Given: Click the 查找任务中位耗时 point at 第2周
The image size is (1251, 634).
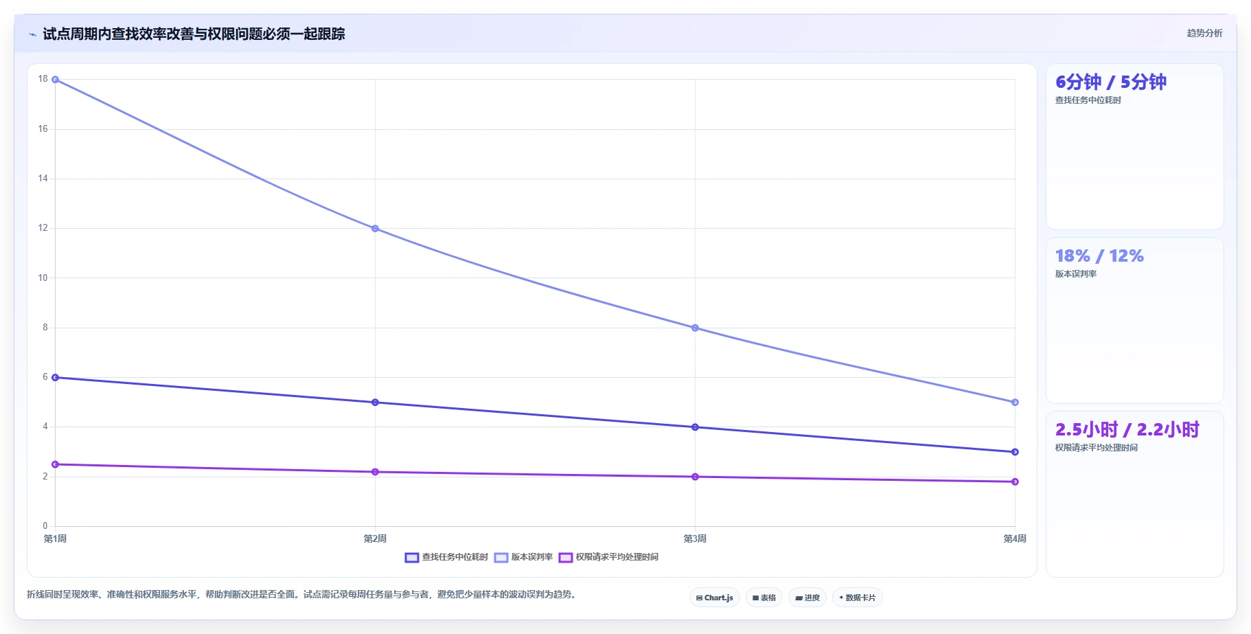Looking at the screenshot, I should click(375, 403).
